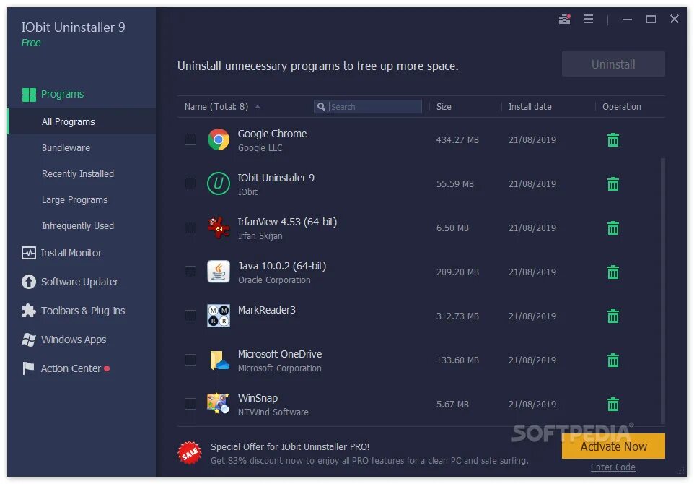Click the Windows Apps flag icon
This screenshot has height=484, width=694.
coord(29,340)
